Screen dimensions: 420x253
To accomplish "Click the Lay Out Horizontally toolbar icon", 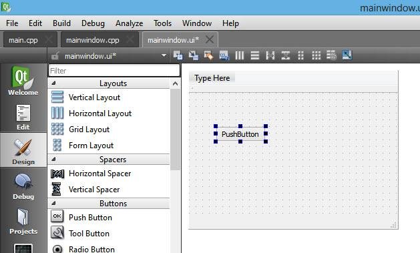I will pyautogui.click(x=240, y=55).
